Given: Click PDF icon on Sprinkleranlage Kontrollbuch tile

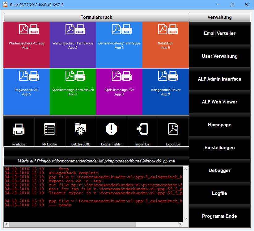Looking at the screenshot, I should click(x=70, y=76).
